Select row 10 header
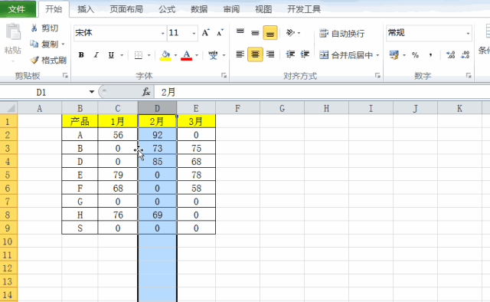This screenshot has width=490, height=302. coord(8,241)
